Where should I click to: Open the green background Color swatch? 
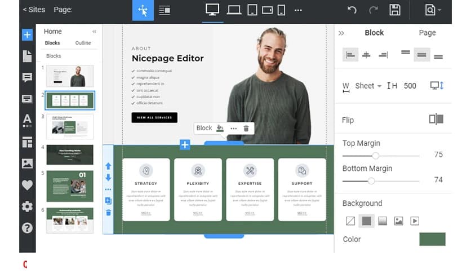tap(432, 239)
